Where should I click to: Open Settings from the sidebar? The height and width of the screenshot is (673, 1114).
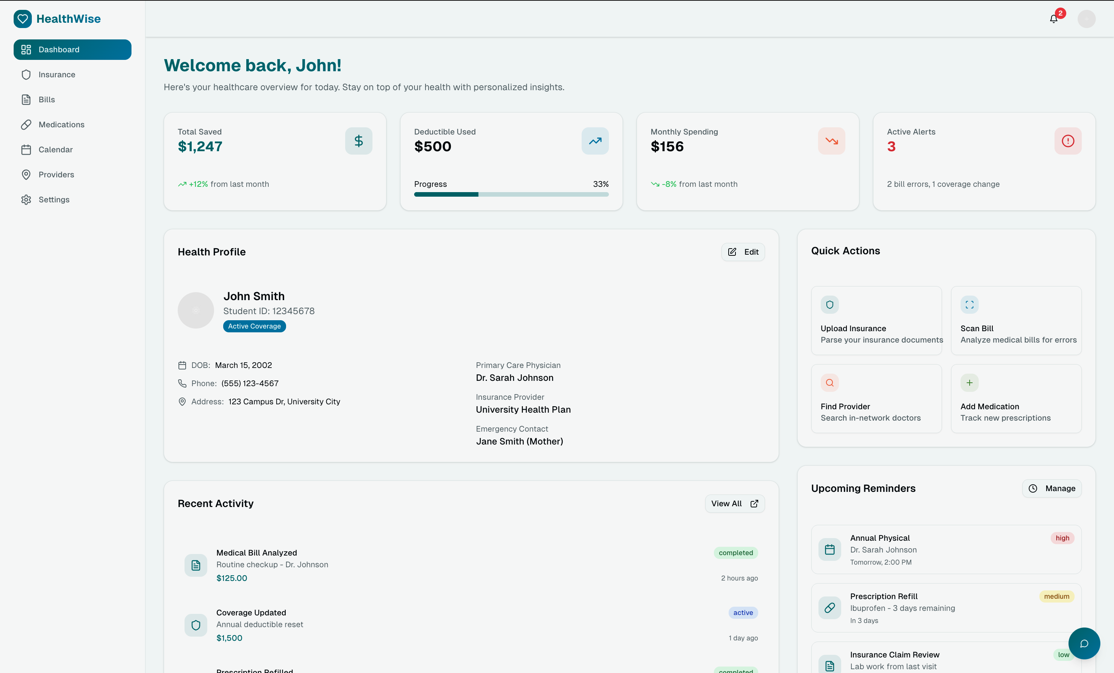click(54, 199)
